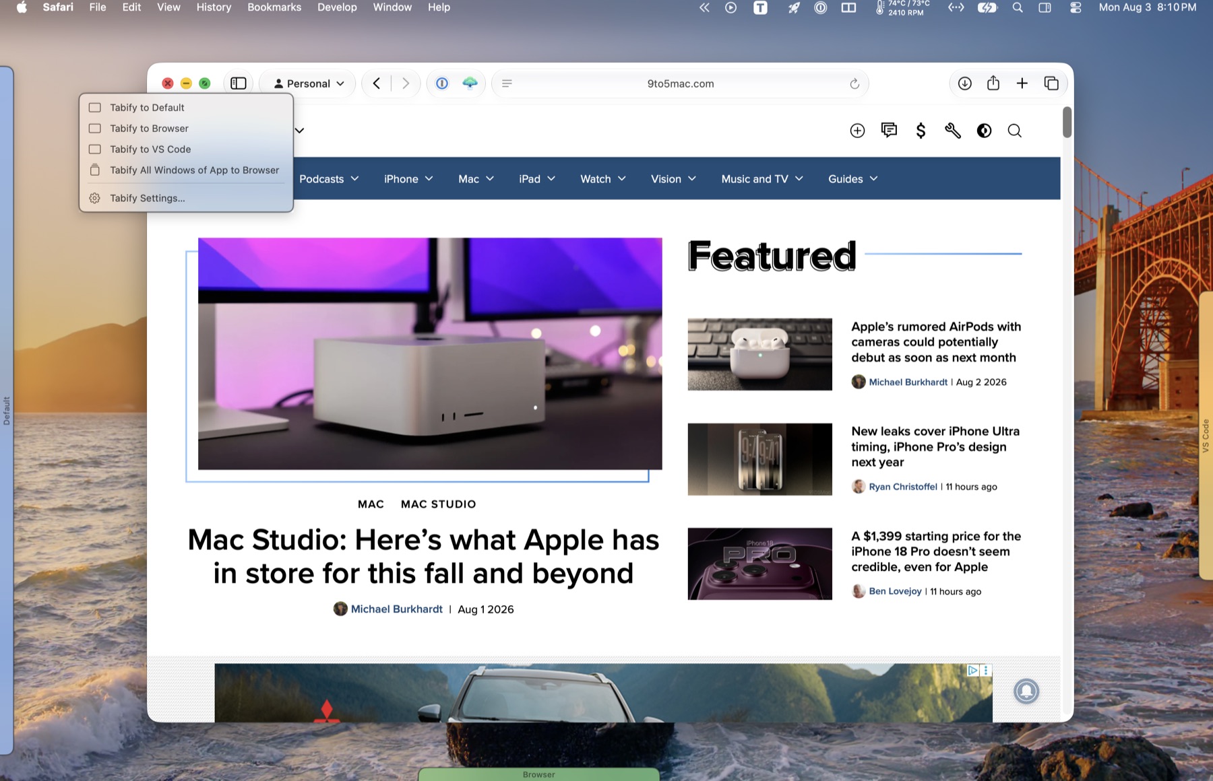Open the Personal profile dropdown
This screenshot has width=1213, height=781.
[x=309, y=83]
